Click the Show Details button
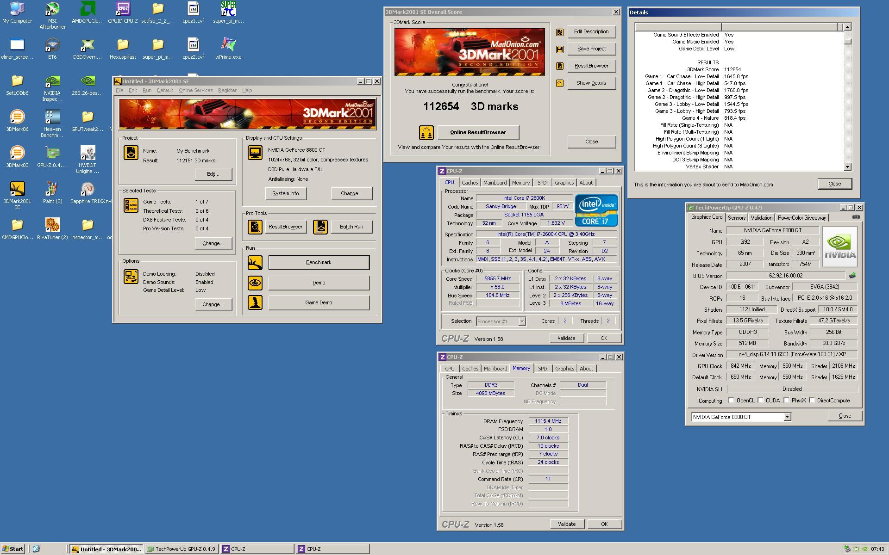The height and width of the screenshot is (555, 889). click(591, 83)
